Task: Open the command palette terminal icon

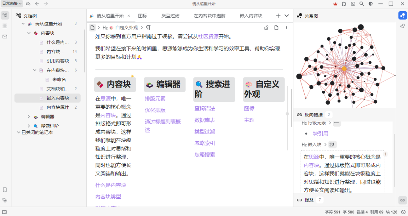Action: [353, 4]
